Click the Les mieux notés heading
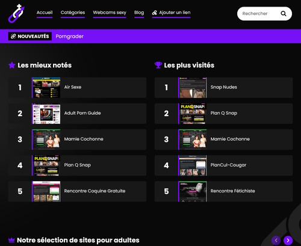 [45, 65]
